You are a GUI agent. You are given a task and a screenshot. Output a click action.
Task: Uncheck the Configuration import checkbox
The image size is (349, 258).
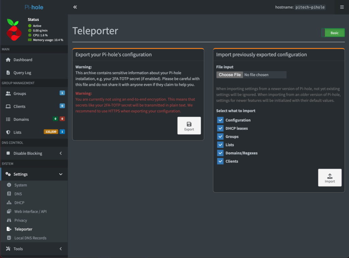point(220,120)
